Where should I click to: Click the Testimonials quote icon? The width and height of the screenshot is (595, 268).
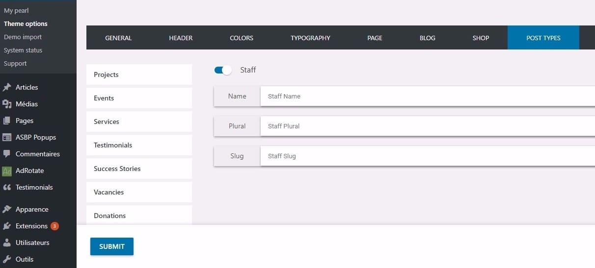7,187
